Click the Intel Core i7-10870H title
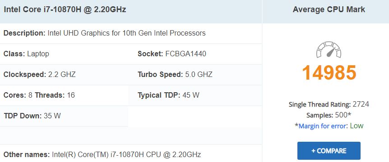 tap(65, 9)
